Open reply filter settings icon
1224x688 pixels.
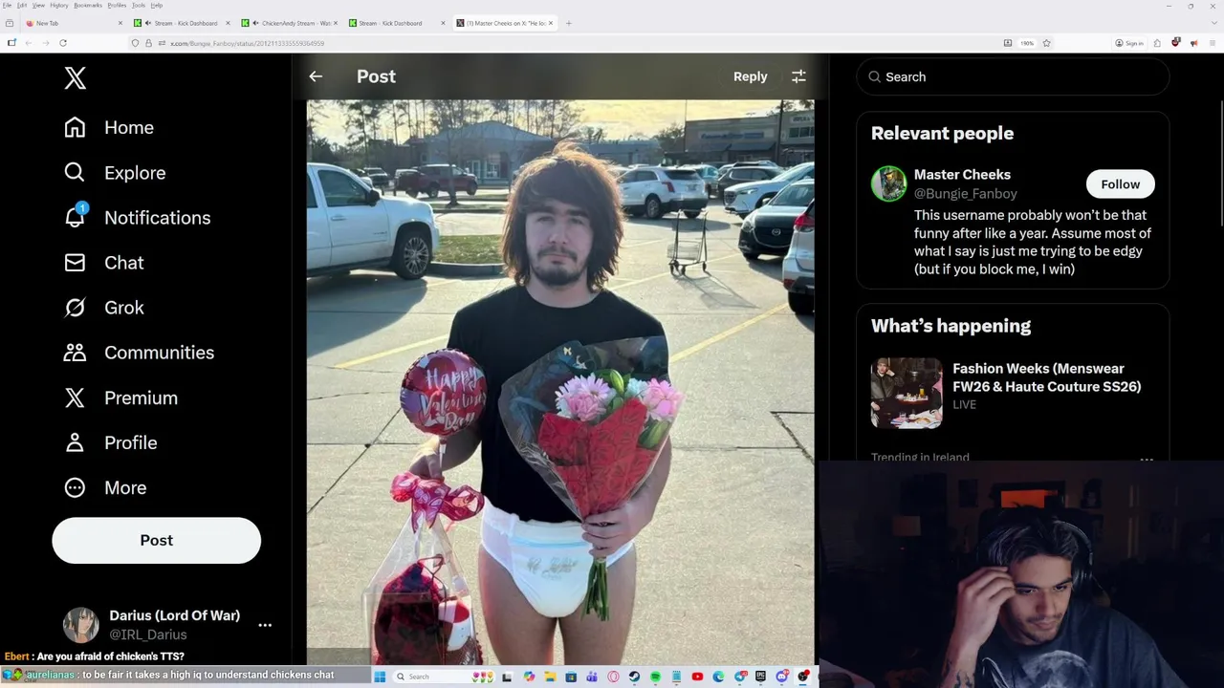[798, 76]
